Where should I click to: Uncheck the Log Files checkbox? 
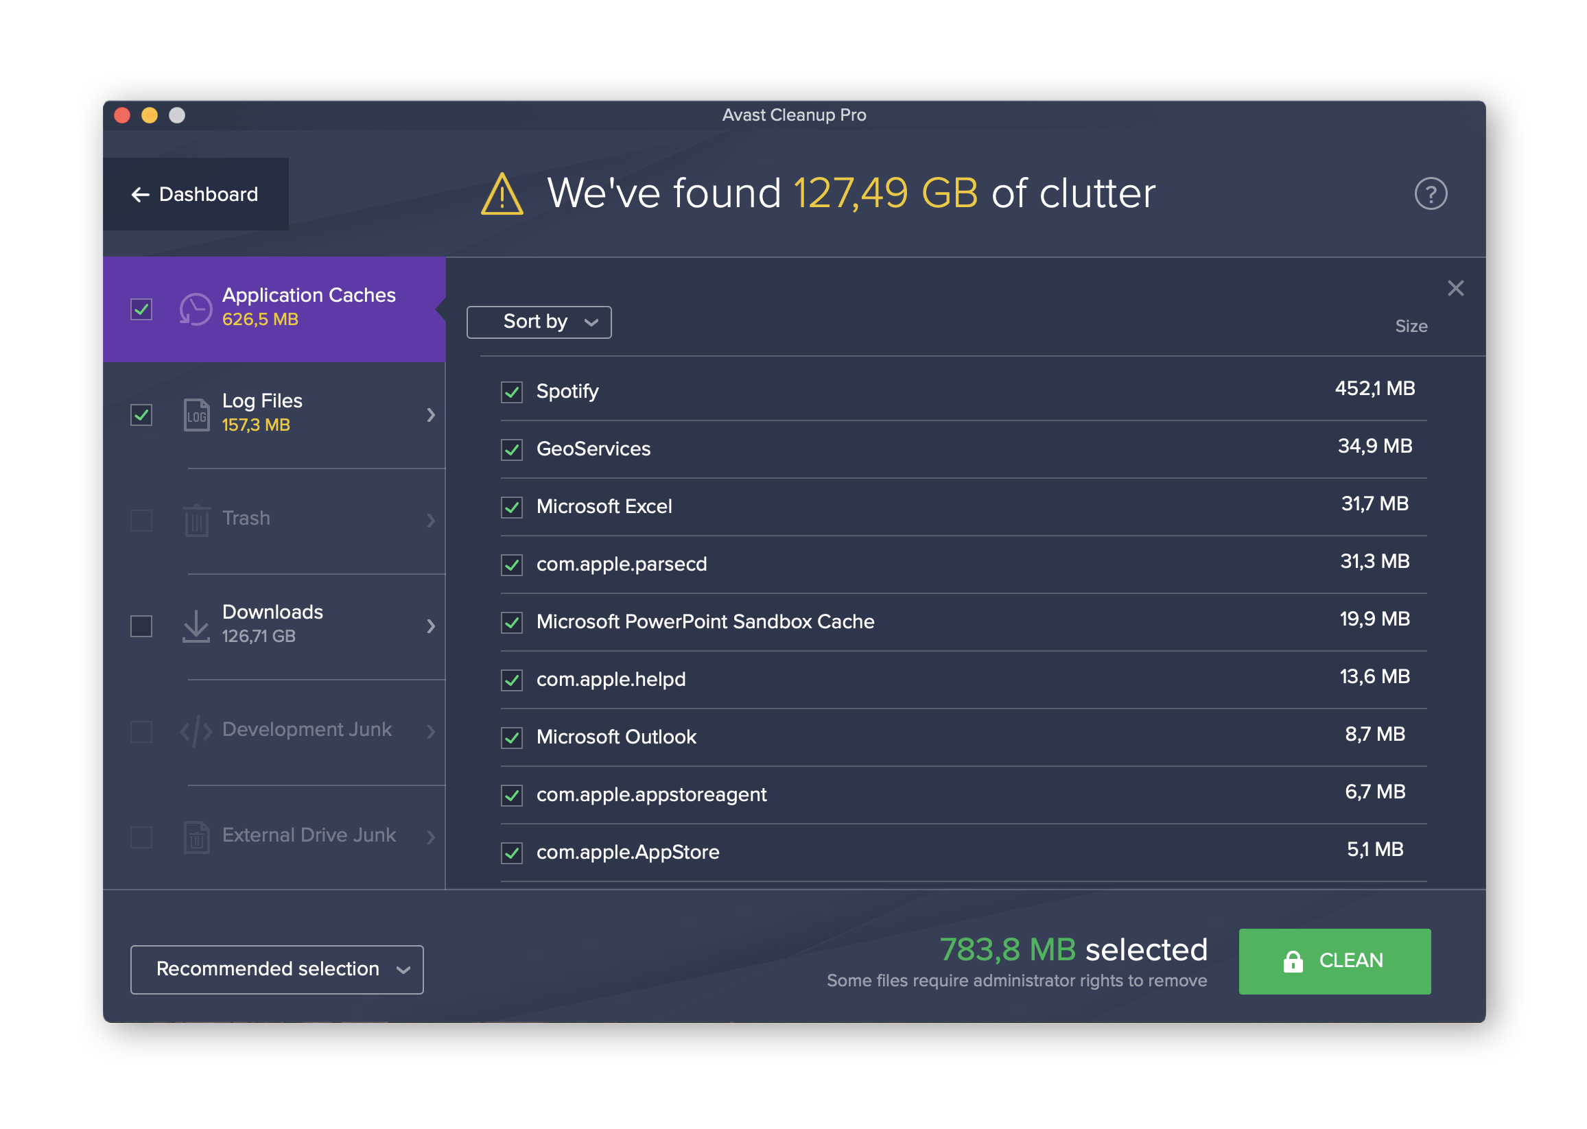[141, 415]
